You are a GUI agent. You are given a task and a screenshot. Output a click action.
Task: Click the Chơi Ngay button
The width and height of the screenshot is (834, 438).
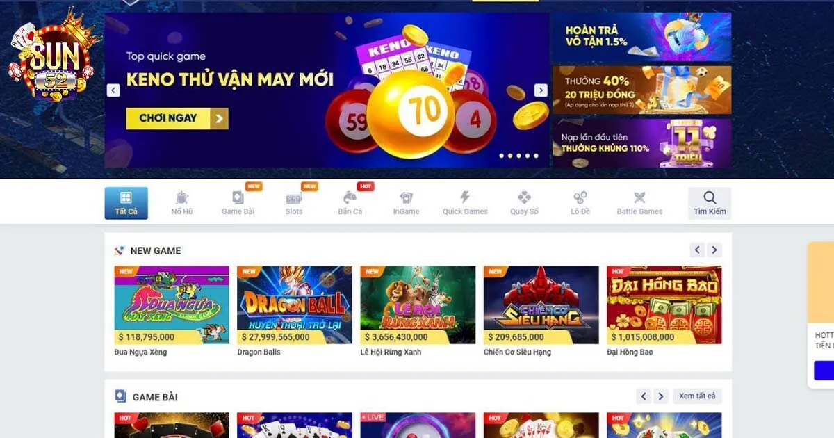(177, 118)
